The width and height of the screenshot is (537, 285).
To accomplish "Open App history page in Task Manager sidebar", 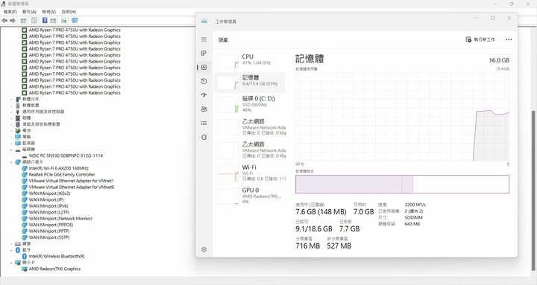I will (204, 81).
